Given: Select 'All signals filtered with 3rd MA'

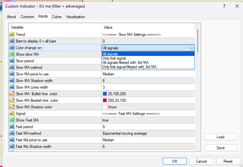Looking at the screenshot, I should 125,63.
